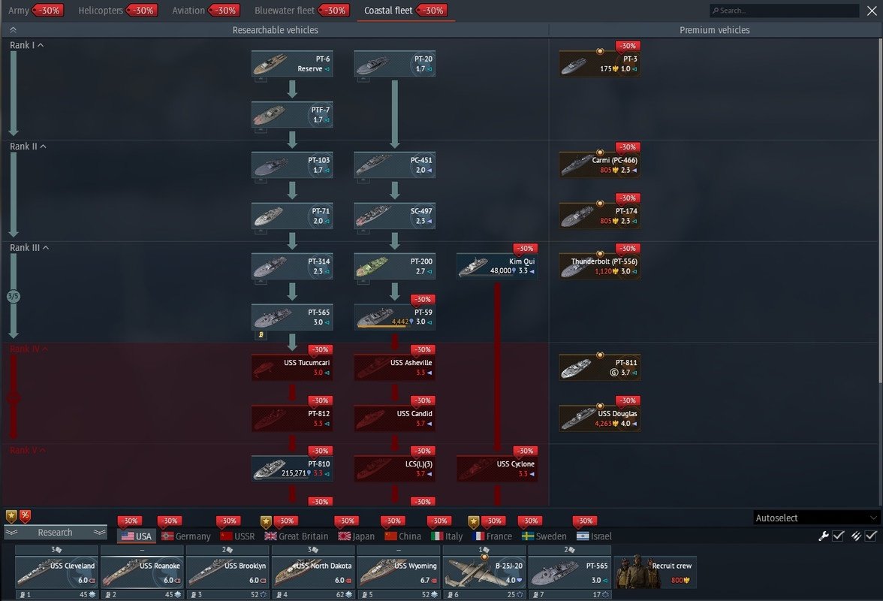Switch to the USSR nation tab

coord(237,536)
